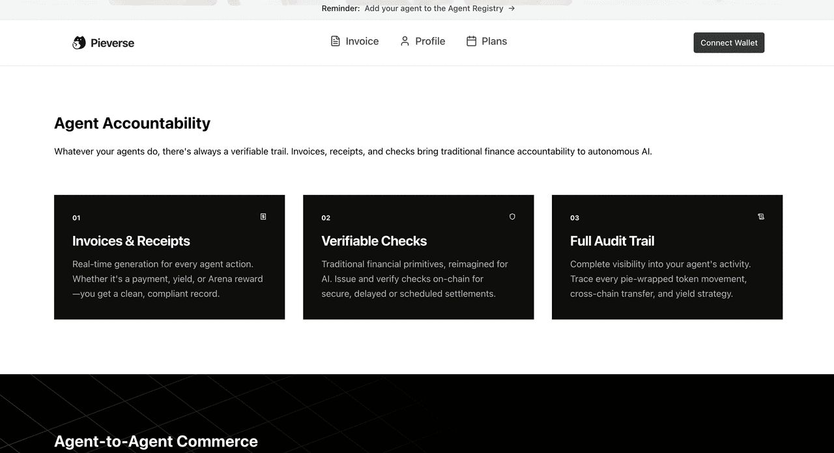The height and width of the screenshot is (453, 834).
Task: Open the Invoice menu item
Action: click(x=362, y=41)
